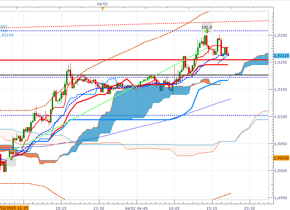Screen dimensions: 290x210
Task: Click the 1,5050 price axis label
Action: (x=280, y=144)
